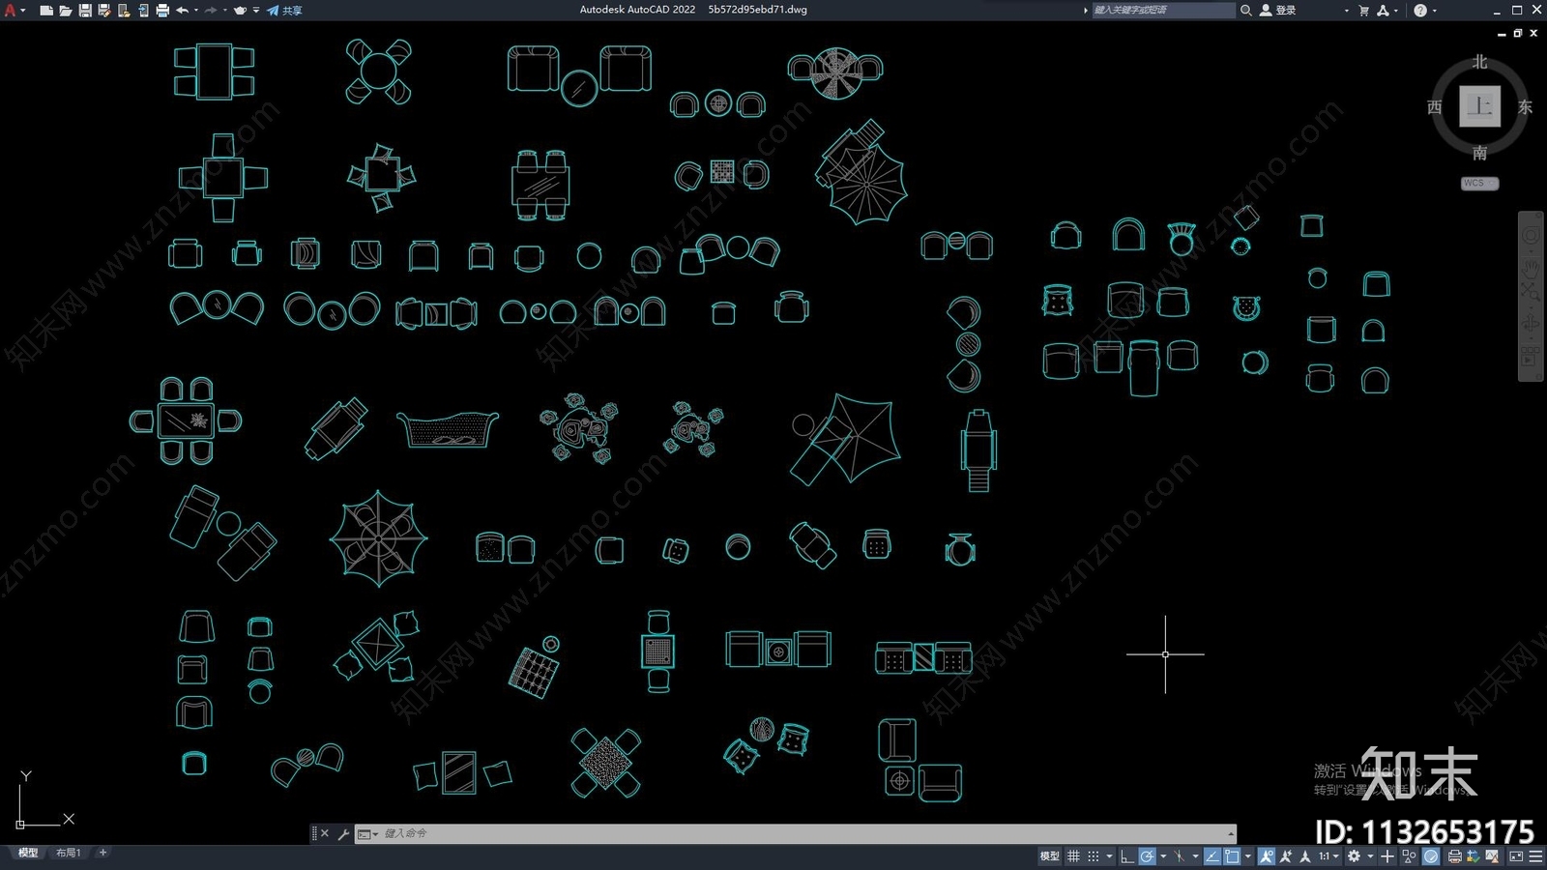
Task: Create a new drawing with New icon
Action: tap(45, 11)
